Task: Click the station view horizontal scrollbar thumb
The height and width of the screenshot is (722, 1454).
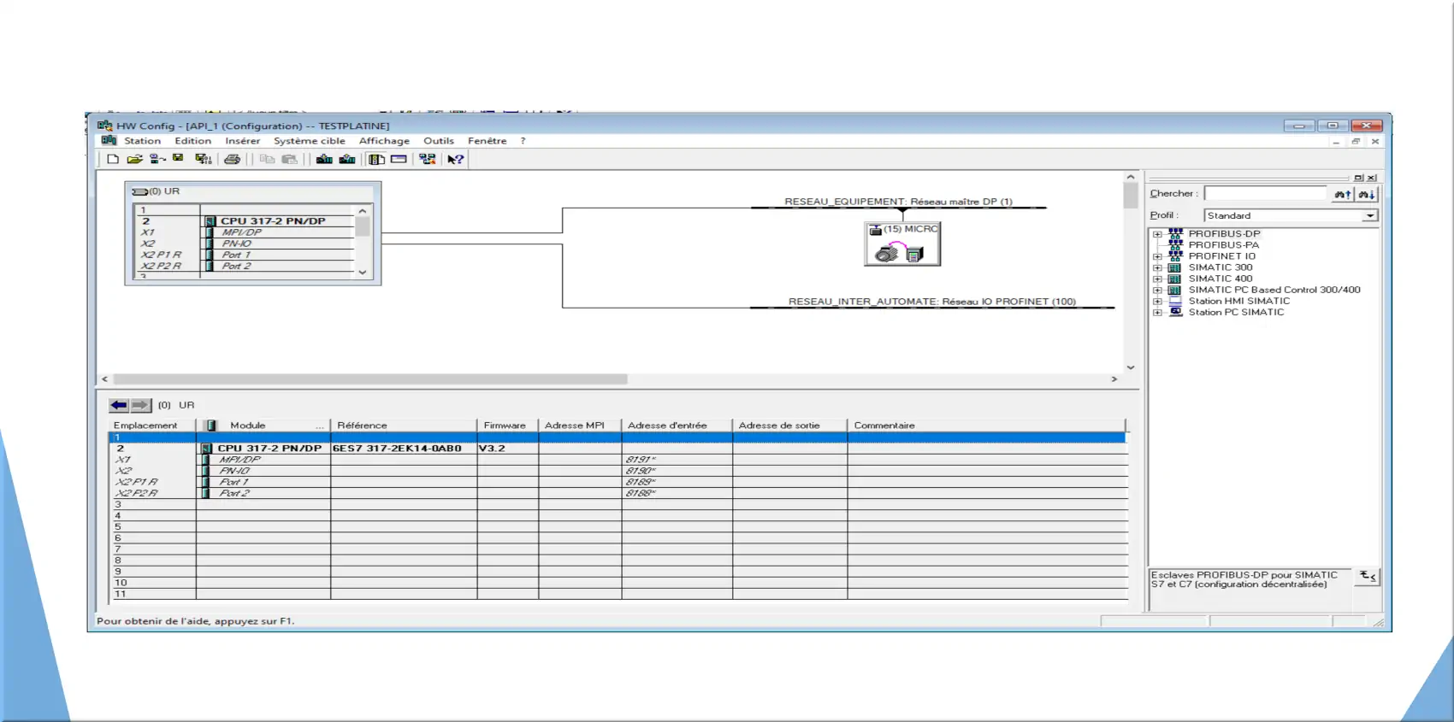Action: coord(370,379)
